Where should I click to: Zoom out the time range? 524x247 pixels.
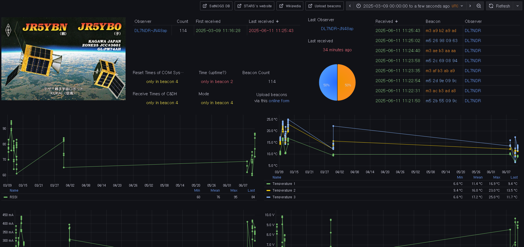click(x=479, y=6)
